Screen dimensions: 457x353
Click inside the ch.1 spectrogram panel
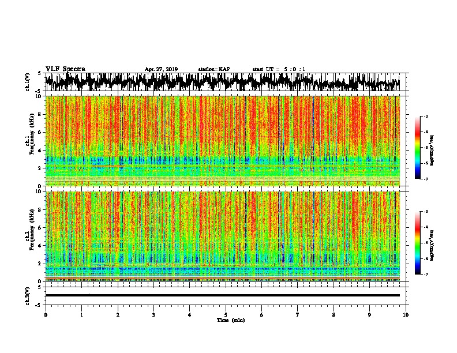(x=222, y=141)
